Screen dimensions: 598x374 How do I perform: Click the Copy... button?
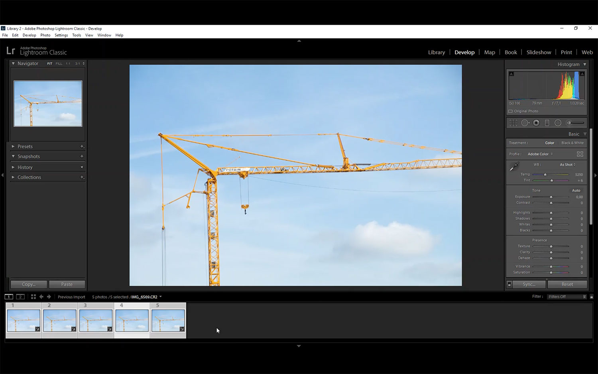click(x=29, y=284)
